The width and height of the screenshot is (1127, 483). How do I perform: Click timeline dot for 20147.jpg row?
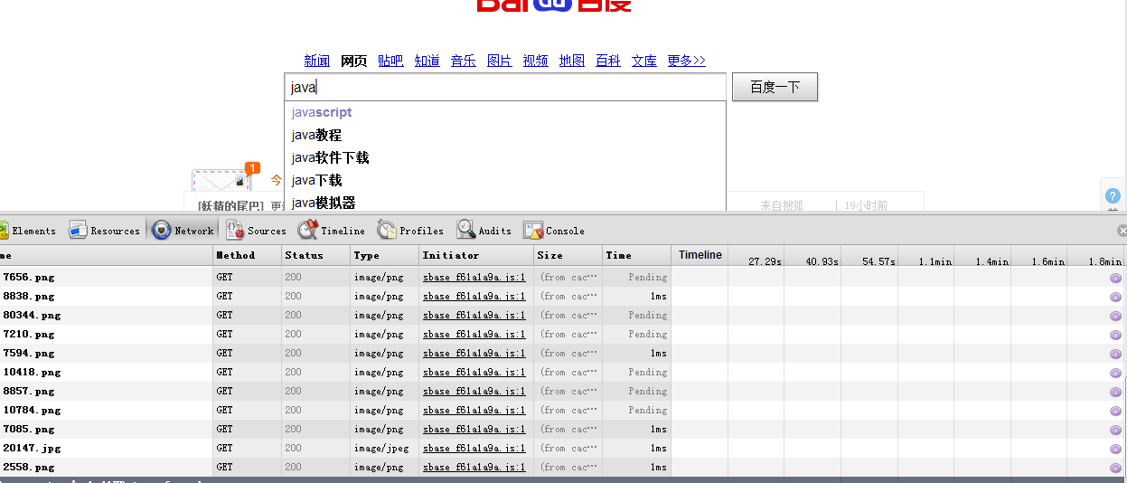tap(1115, 449)
